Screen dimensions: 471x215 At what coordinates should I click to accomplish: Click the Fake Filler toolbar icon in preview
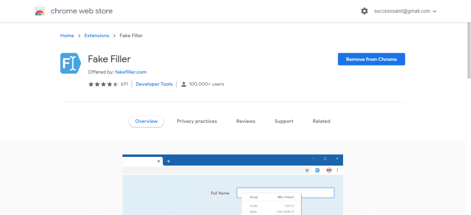pos(317,170)
